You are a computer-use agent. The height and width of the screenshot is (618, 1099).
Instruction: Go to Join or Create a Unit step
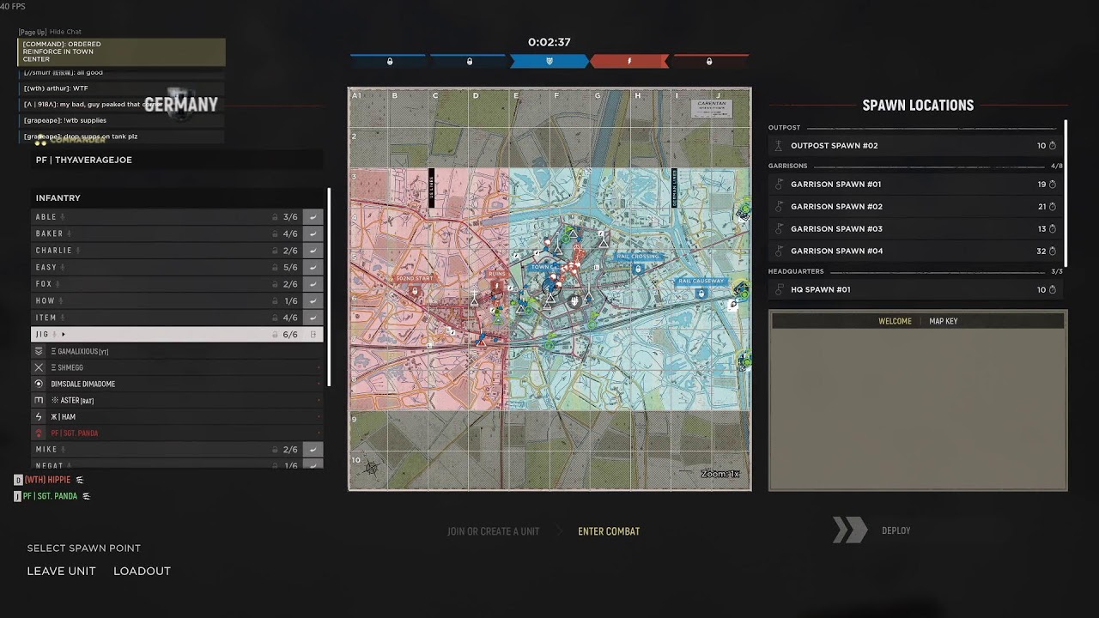pyautogui.click(x=494, y=531)
